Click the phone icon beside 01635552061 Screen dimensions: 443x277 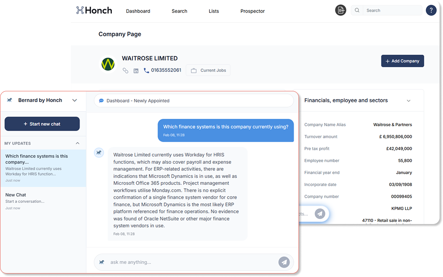146,71
